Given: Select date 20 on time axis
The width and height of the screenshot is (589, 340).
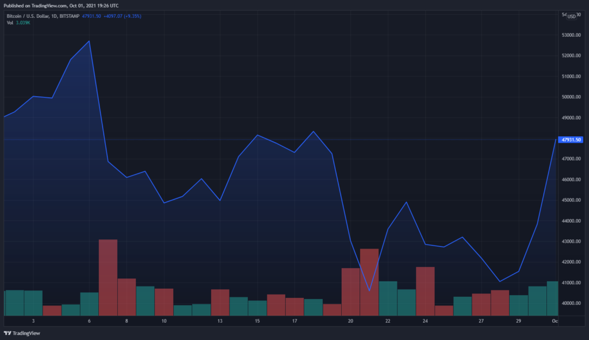Looking at the screenshot, I should point(350,321).
